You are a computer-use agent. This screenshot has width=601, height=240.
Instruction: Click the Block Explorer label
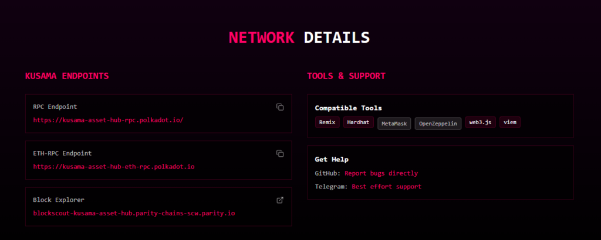[59, 200]
